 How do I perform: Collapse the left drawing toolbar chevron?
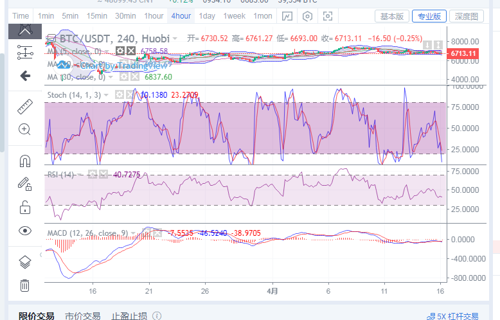[40, 254]
